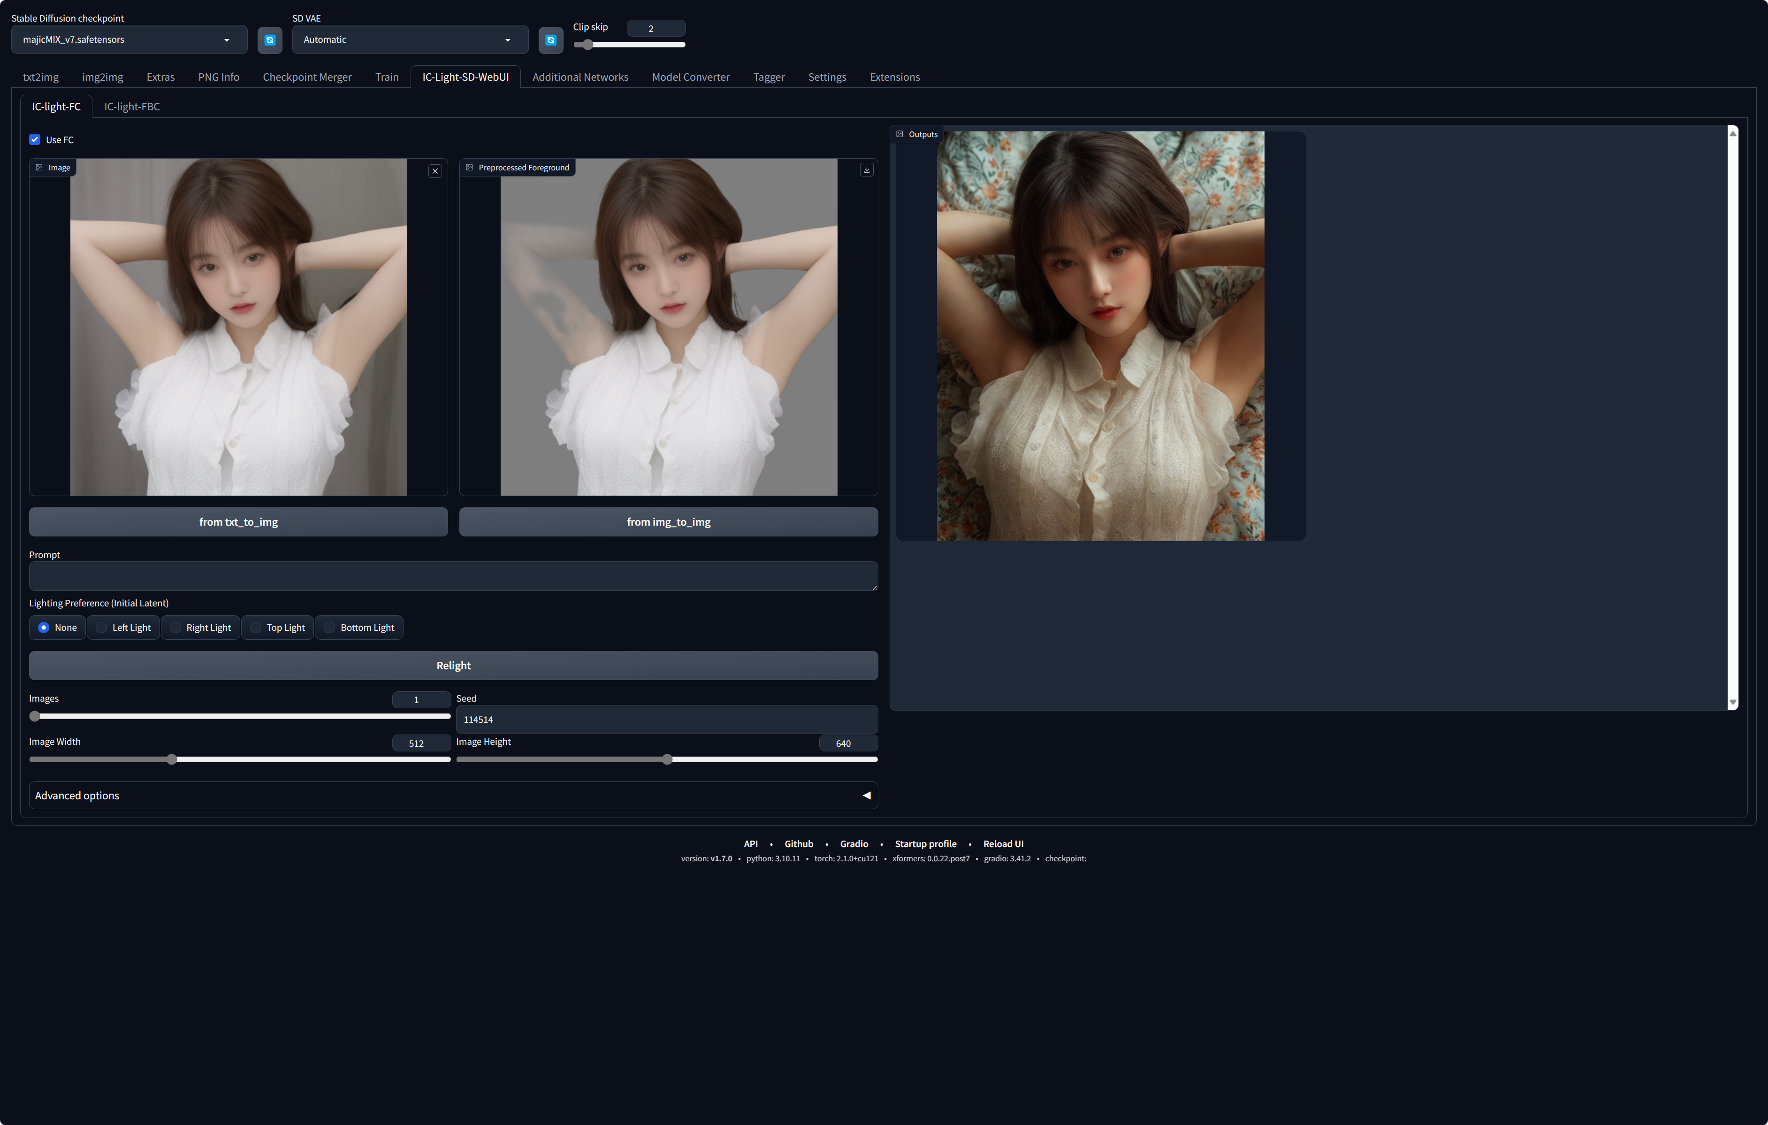The image size is (1768, 1125).
Task: Refresh the Stable Diffusion checkpoint list
Action: coord(269,39)
